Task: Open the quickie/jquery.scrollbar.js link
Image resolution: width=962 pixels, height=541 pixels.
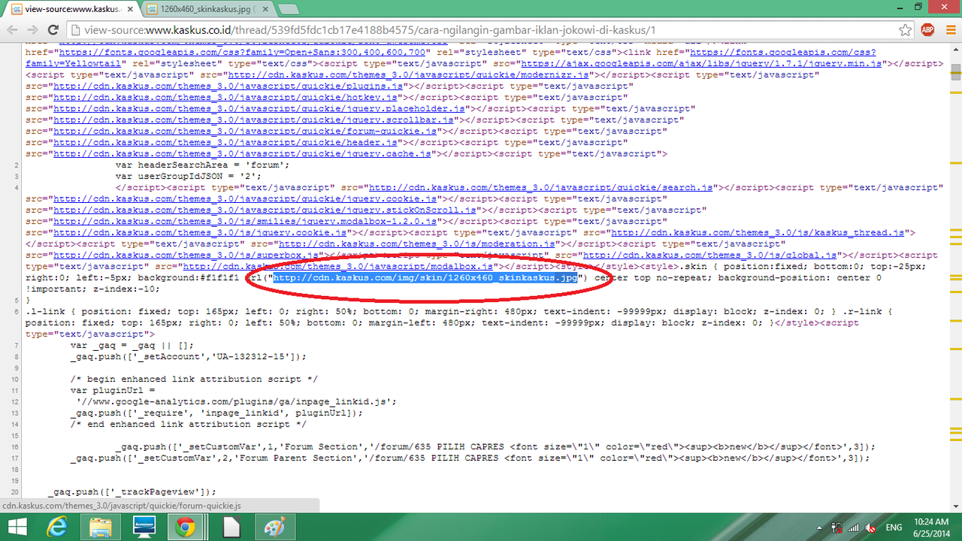Action: tap(253, 120)
